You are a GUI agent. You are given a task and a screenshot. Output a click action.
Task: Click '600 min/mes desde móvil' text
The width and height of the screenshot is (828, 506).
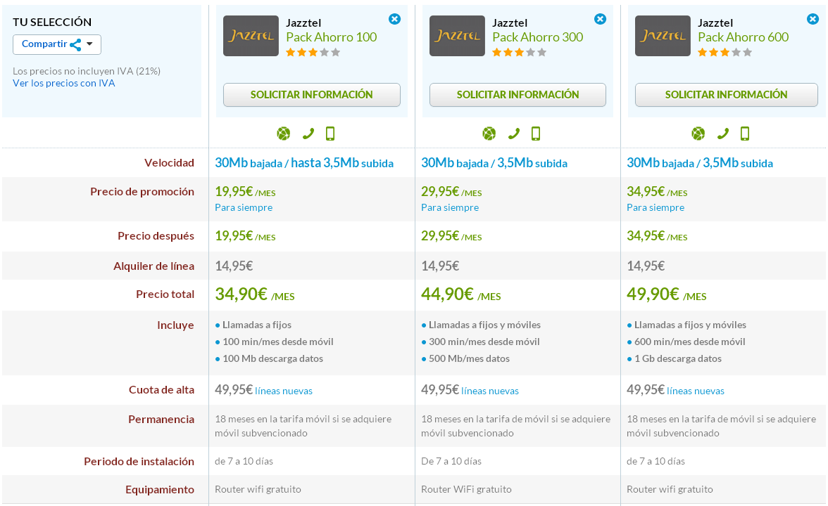point(690,342)
